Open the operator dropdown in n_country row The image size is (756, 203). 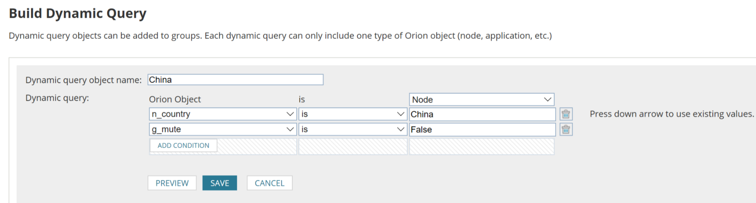(353, 114)
